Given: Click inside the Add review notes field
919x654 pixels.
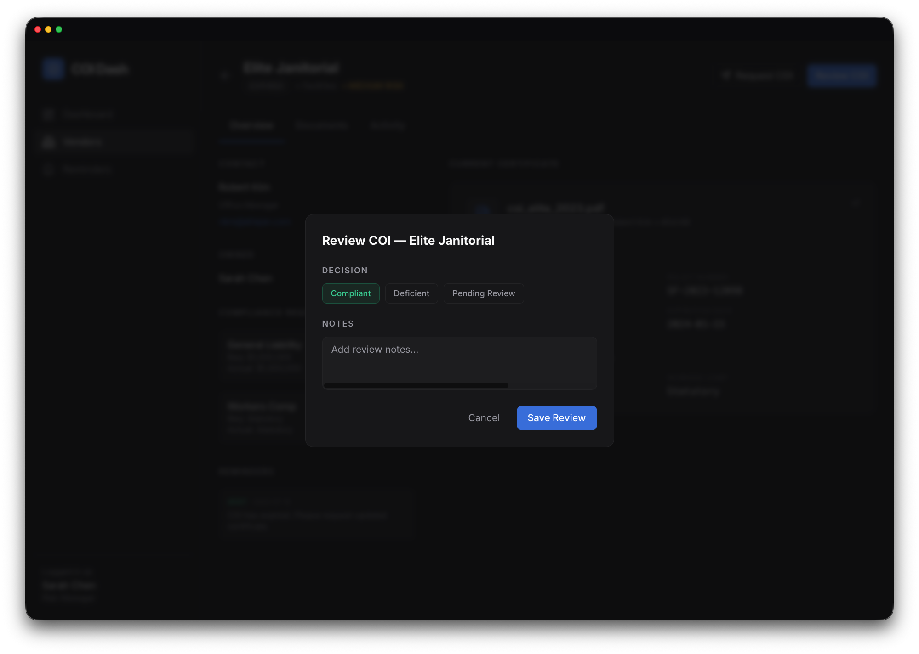Looking at the screenshot, I should [x=459, y=363].
